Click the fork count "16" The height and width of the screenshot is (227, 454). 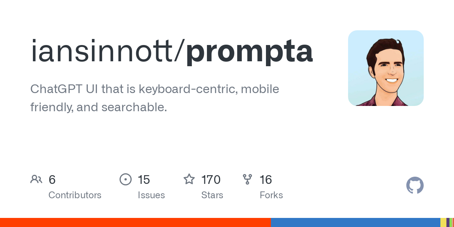(x=266, y=179)
